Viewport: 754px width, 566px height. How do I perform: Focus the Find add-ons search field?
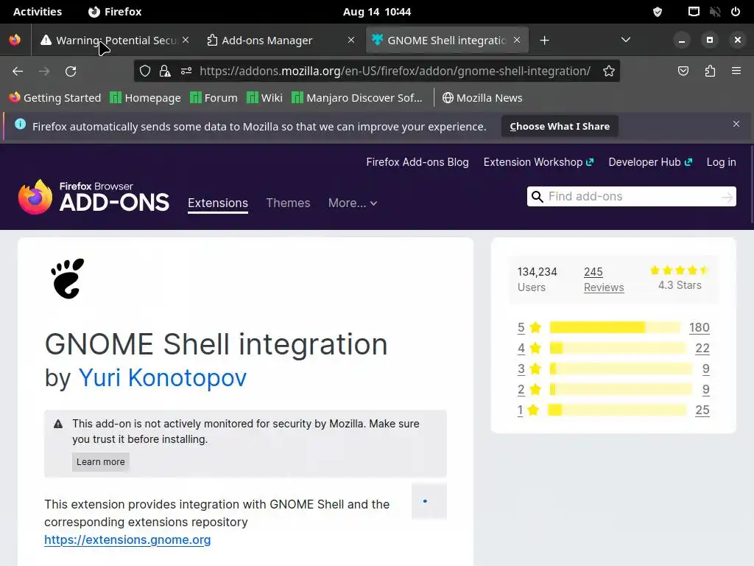631,196
